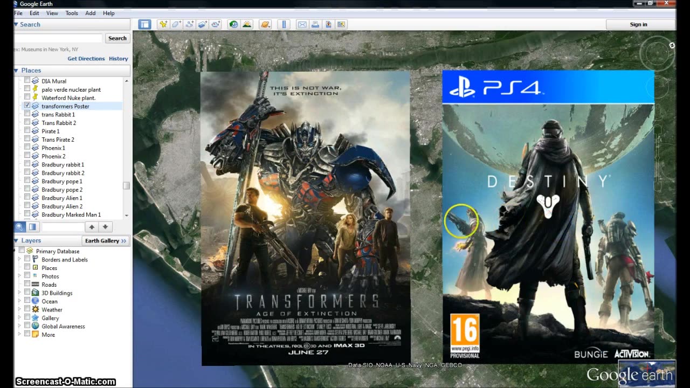
Task: Enable the Weather layer checkbox
Action: coord(27,309)
